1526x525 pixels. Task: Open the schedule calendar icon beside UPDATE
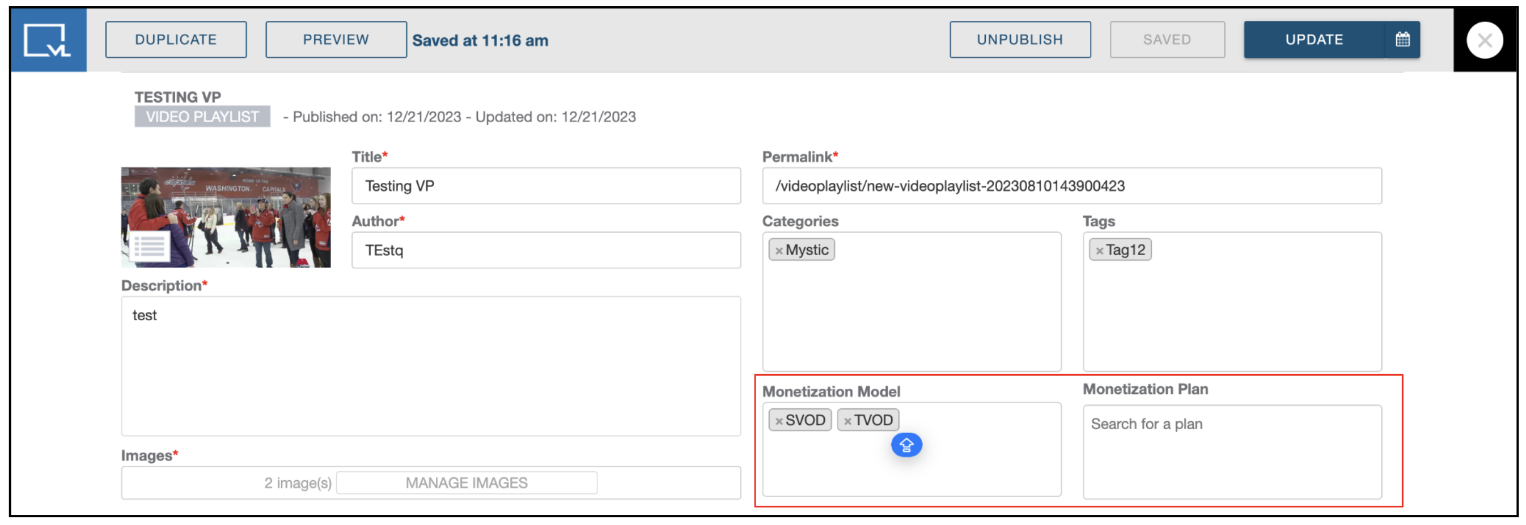click(1402, 40)
